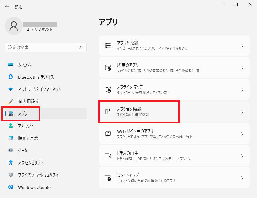This screenshot has height=198, width=257.
Task: Expand アプリと機能 with its chevron
Action: coord(242,46)
